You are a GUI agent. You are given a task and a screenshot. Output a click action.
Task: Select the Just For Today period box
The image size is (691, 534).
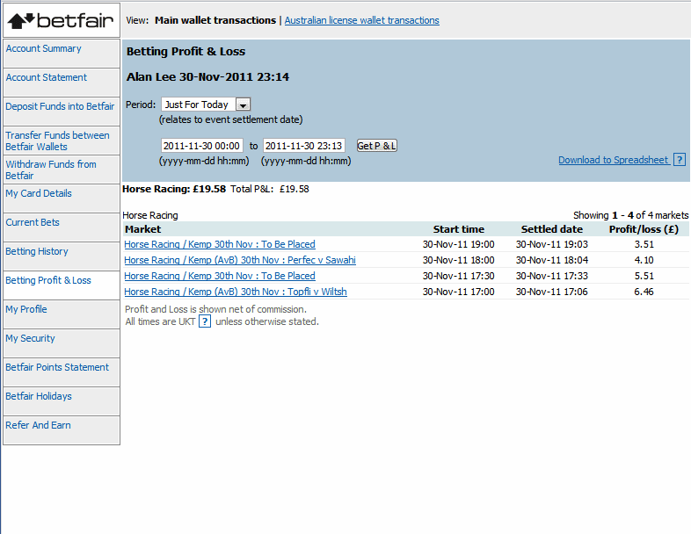coord(206,105)
